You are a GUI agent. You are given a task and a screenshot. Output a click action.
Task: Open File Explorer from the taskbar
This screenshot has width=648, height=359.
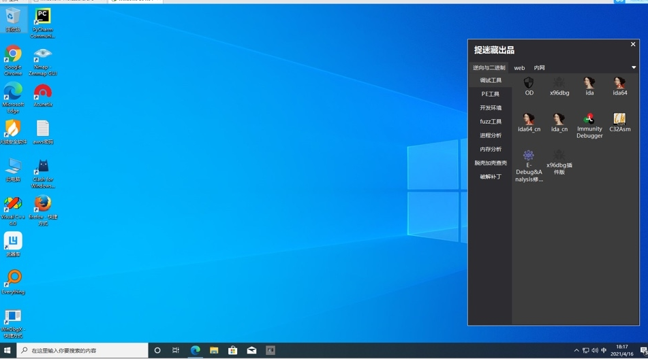[x=214, y=350]
